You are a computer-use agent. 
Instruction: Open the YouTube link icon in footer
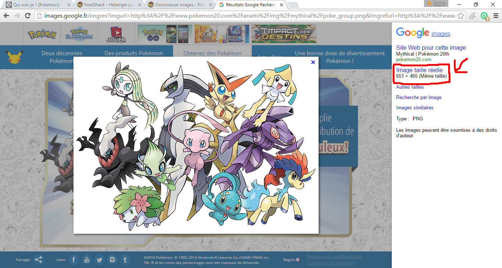pyautogui.click(x=86, y=260)
